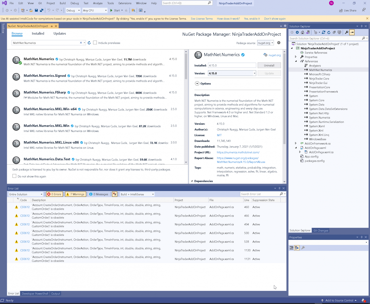Click the Alphabetical sort icon in Properties panel

pos(297,248)
